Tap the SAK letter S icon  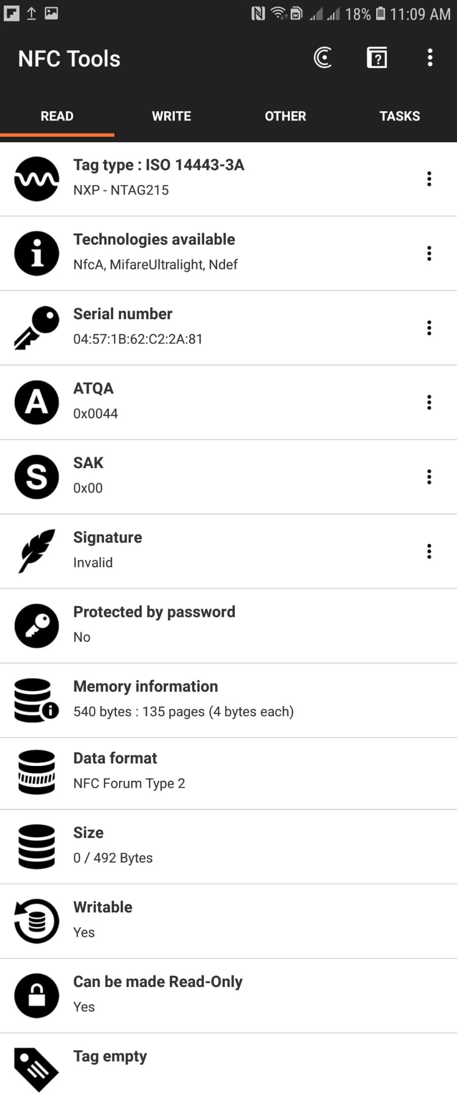[x=37, y=477]
